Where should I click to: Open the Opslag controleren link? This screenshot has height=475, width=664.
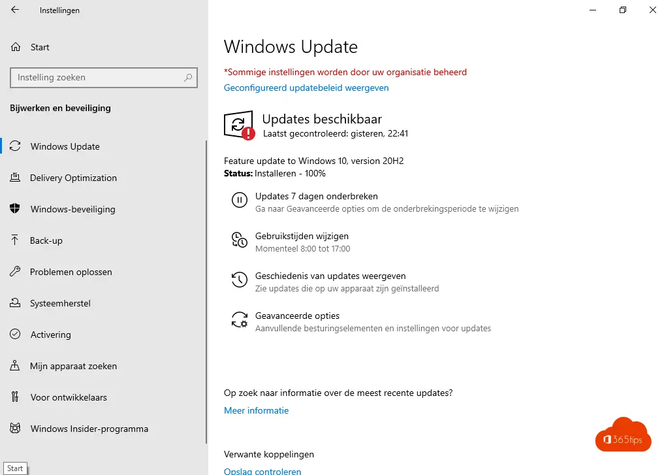pos(262,471)
